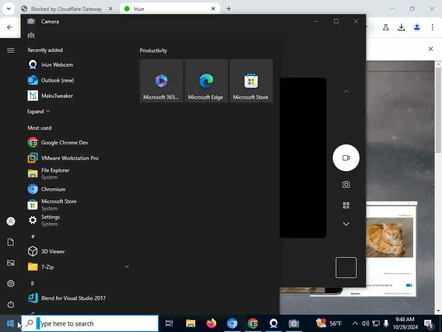
Task: Expand the 7-Zip folder chevron
Action: tap(127, 267)
